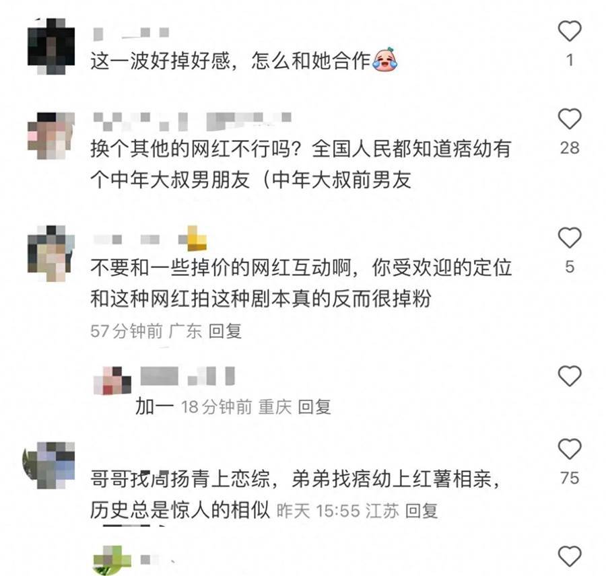Open avatar beside '换个其他的网红' comment
The width and height of the screenshot is (606, 576).
click(51, 136)
